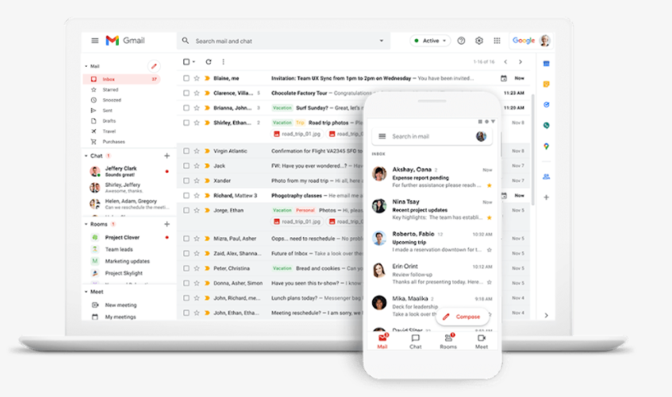
Task: Expand the side panel chevron at bottom right
Action: [547, 315]
